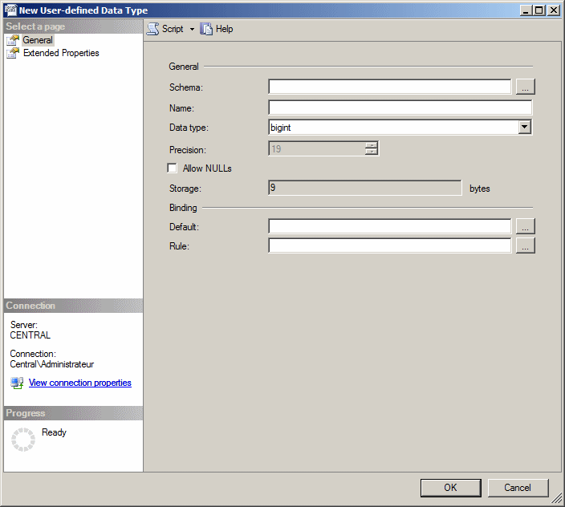This screenshot has height=507, width=565.
Task: Enable the Allow NULLs checkbox
Action: (173, 168)
